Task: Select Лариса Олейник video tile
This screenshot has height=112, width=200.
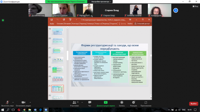Action: [x=64, y=10]
